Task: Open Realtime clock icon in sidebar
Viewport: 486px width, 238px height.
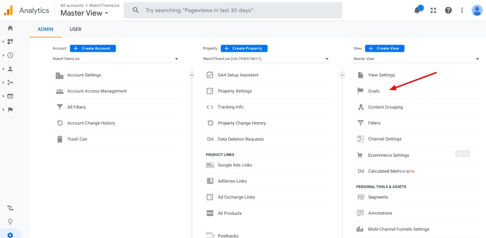Action: pos(10,55)
